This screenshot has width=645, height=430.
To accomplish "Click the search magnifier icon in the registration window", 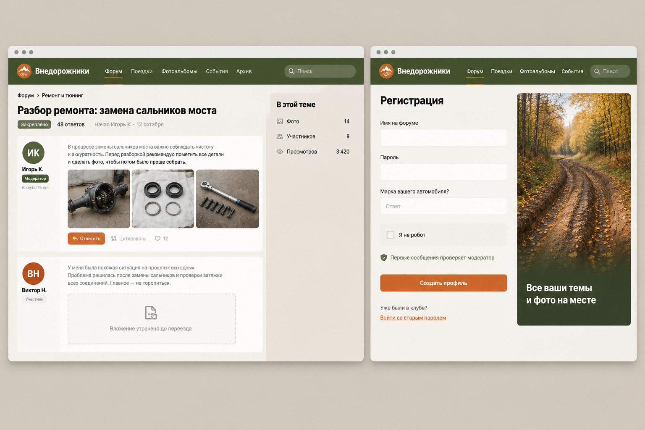I will click(x=597, y=71).
